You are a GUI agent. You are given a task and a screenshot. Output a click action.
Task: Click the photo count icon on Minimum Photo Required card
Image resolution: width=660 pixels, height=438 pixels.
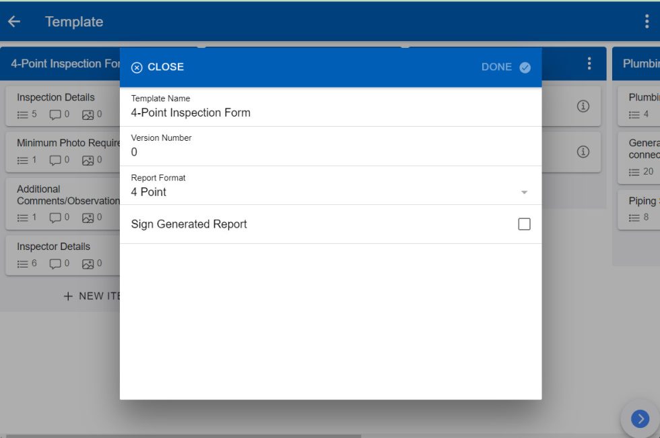(88, 160)
